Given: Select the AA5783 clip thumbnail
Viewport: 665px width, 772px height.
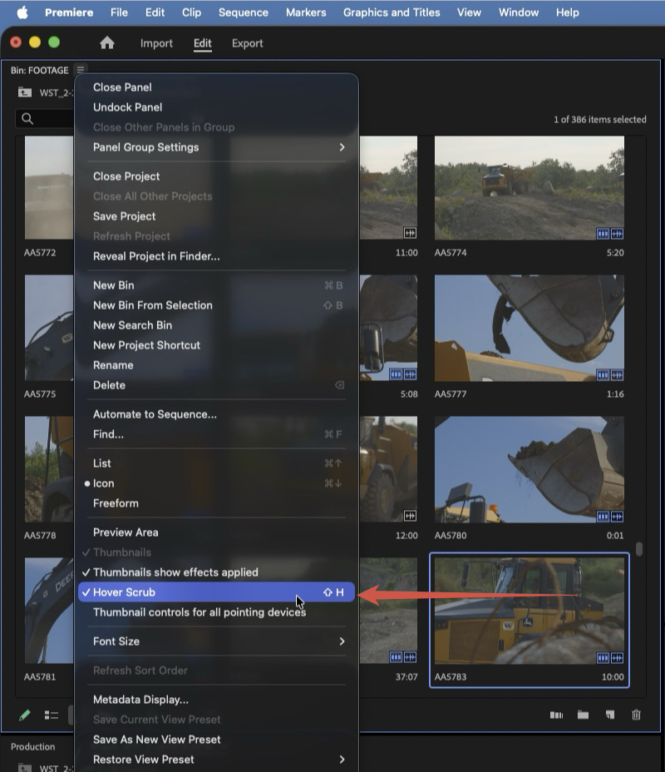Looking at the screenshot, I should point(530,611).
